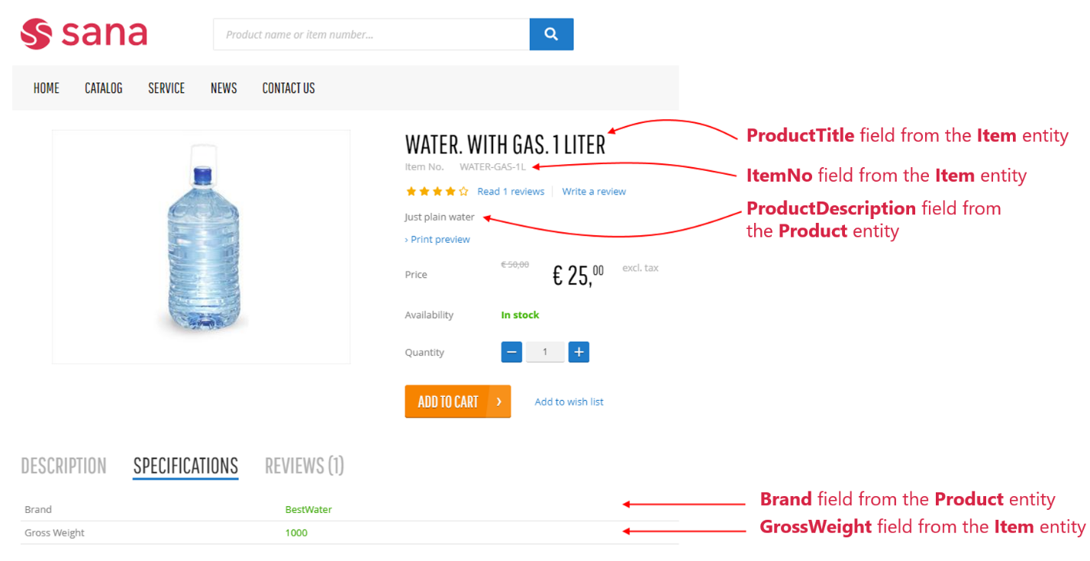The image size is (1090, 561).
Task: Switch to the Description tab
Action: pyautogui.click(x=63, y=466)
